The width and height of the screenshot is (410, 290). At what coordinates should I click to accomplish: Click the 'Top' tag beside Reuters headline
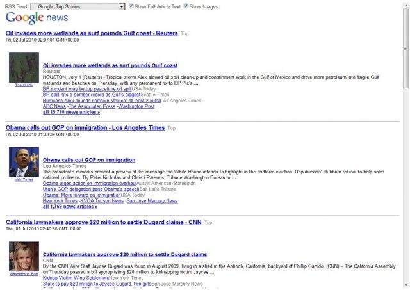pyautogui.click(x=184, y=34)
